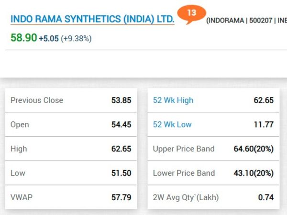The height and width of the screenshot is (215, 287).
Task: Open the 52 Wk Low link
Action: [172, 125]
